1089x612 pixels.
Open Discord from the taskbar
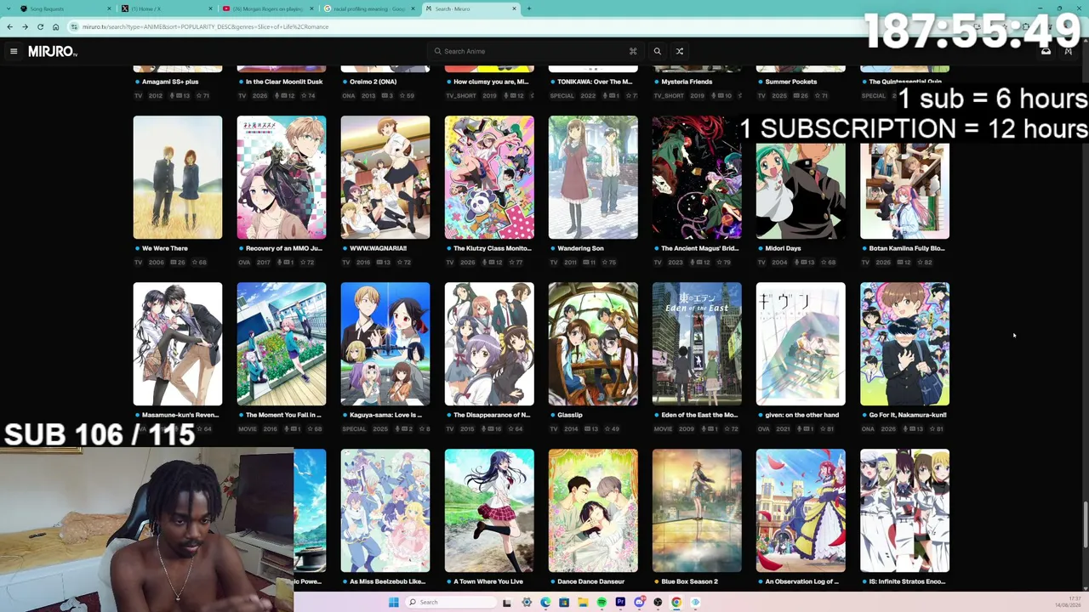tap(639, 602)
